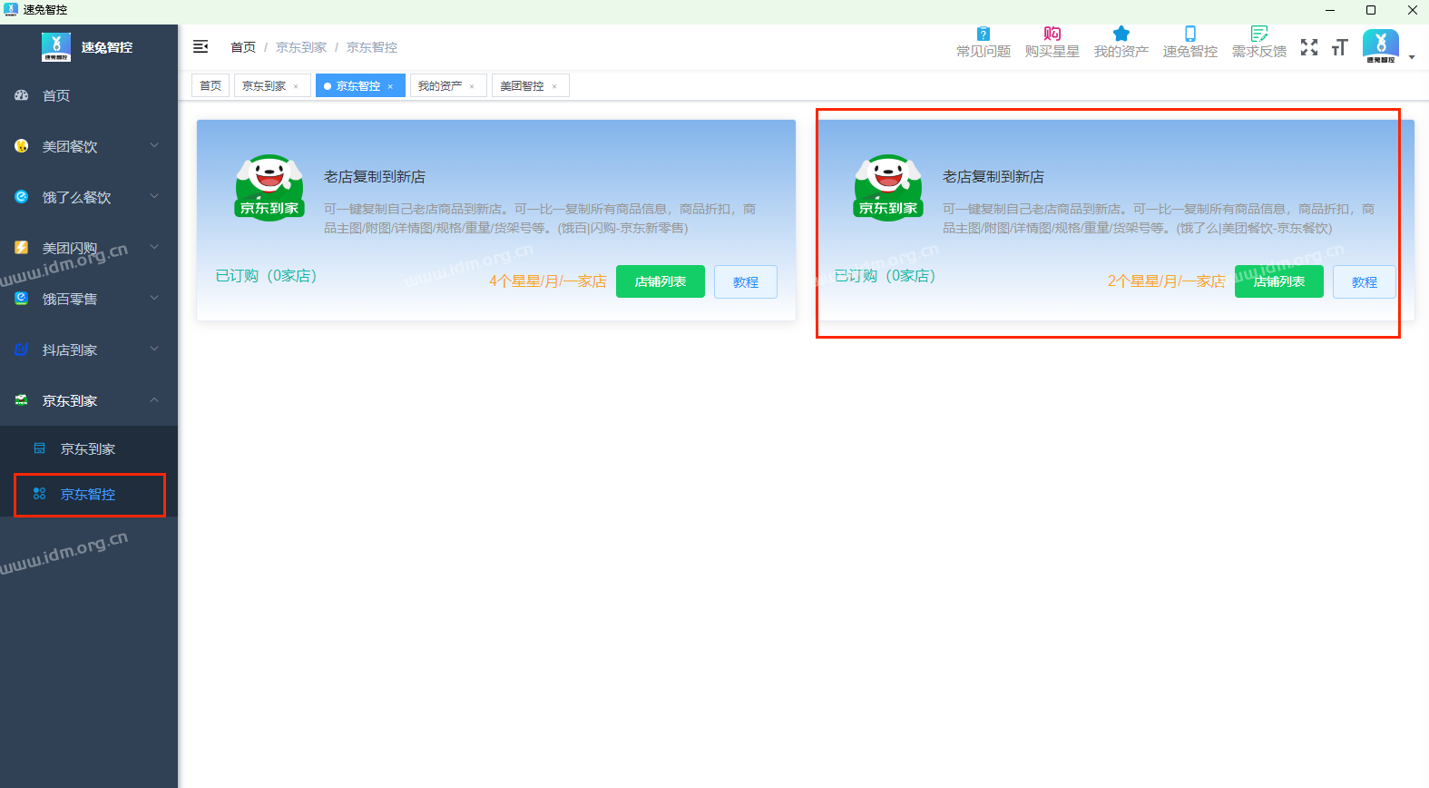Switch to the 首页 tab
The width and height of the screenshot is (1429, 788).
click(x=210, y=85)
